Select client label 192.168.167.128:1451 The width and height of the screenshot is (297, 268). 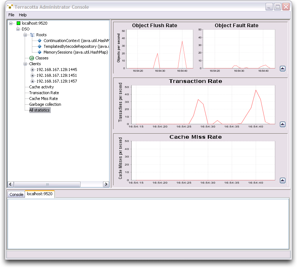(x=57, y=75)
